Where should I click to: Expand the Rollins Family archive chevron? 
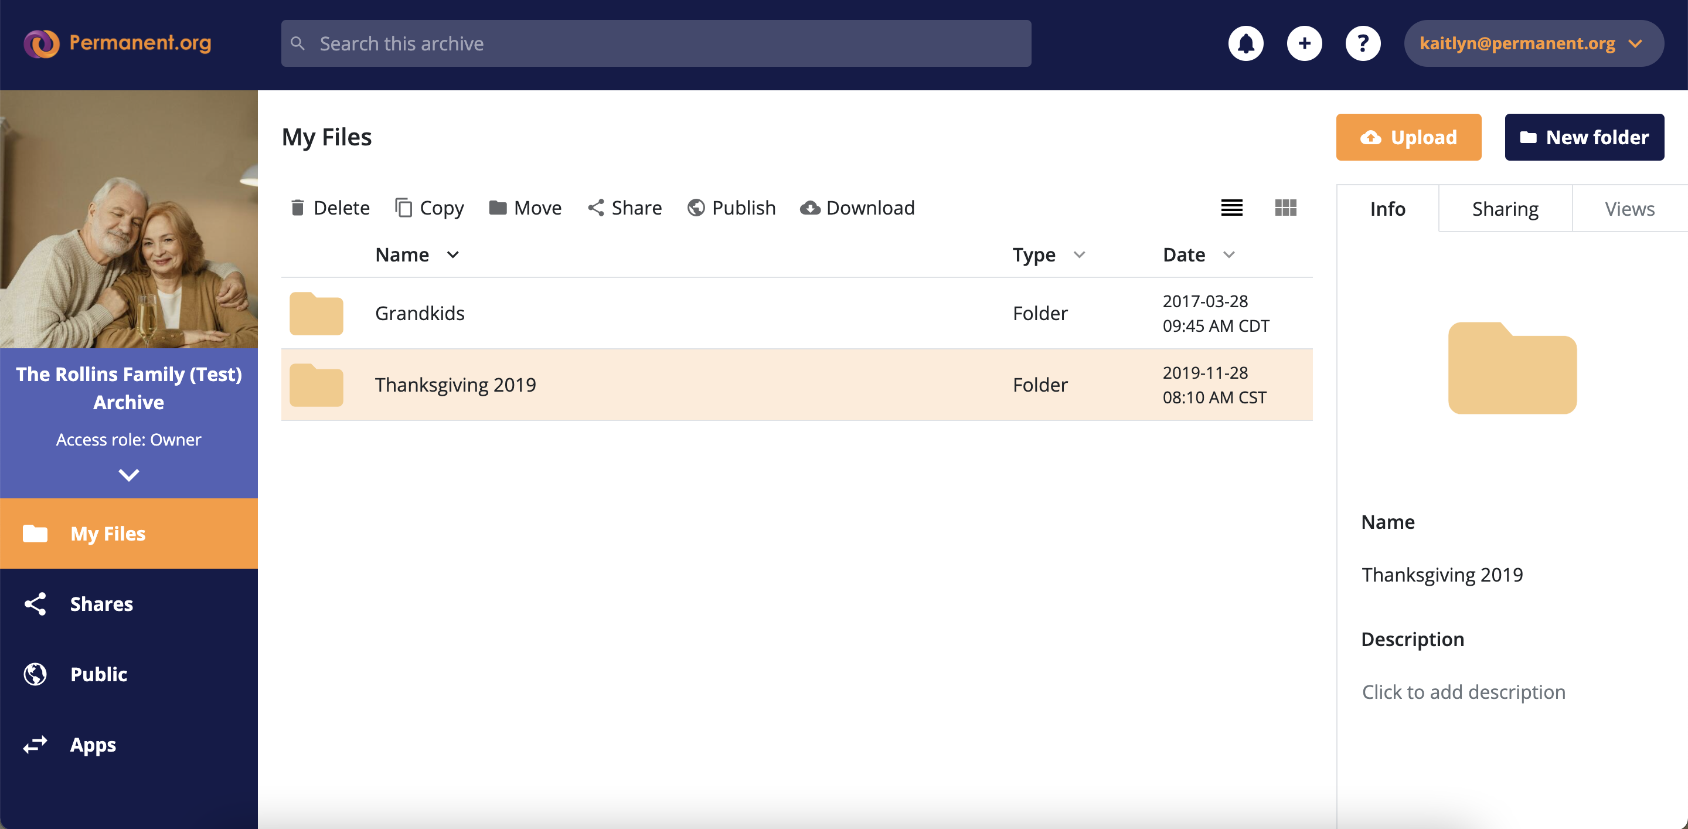click(128, 474)
